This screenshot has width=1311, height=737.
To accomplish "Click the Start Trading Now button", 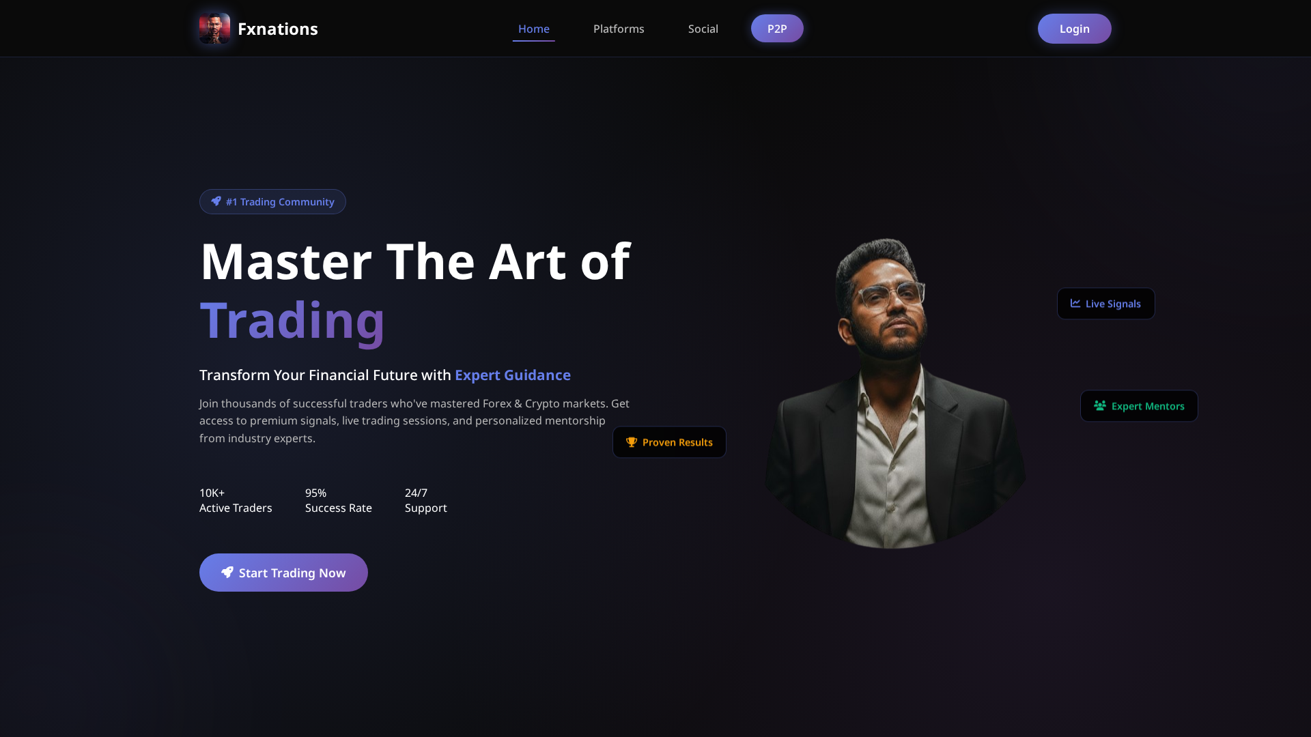I will 283,573.
